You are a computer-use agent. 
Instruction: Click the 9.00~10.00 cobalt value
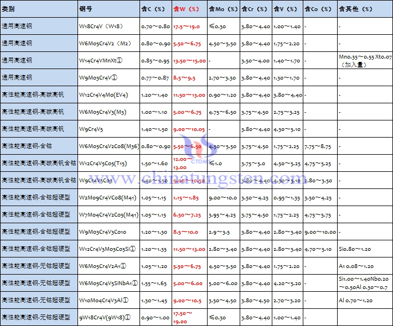click(x=320, y=232)
